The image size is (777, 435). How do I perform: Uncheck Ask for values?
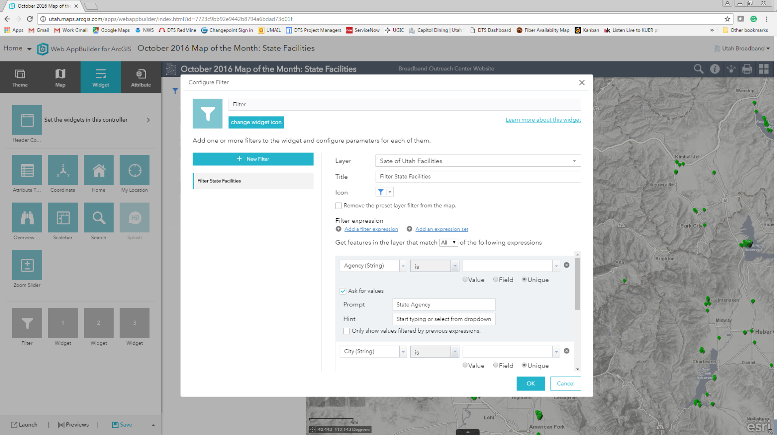click(x=343, y=291)
